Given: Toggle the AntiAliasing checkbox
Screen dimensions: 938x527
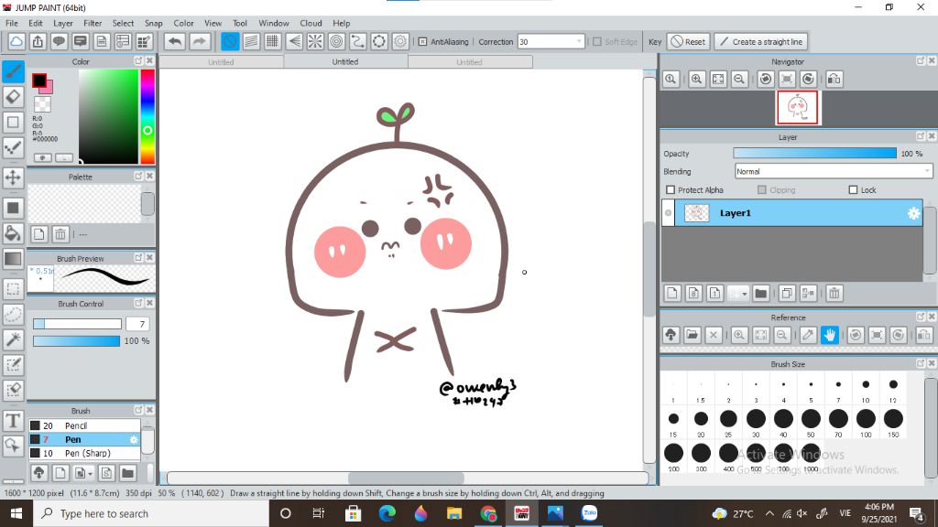Looking at the screenshot, I should tap(423, 42).
